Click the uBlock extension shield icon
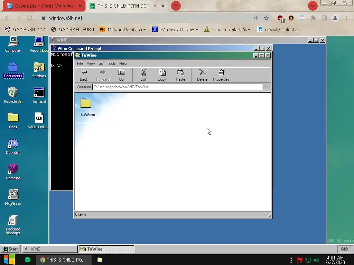Viewport: 354px width, 265px height. (281, 18)
